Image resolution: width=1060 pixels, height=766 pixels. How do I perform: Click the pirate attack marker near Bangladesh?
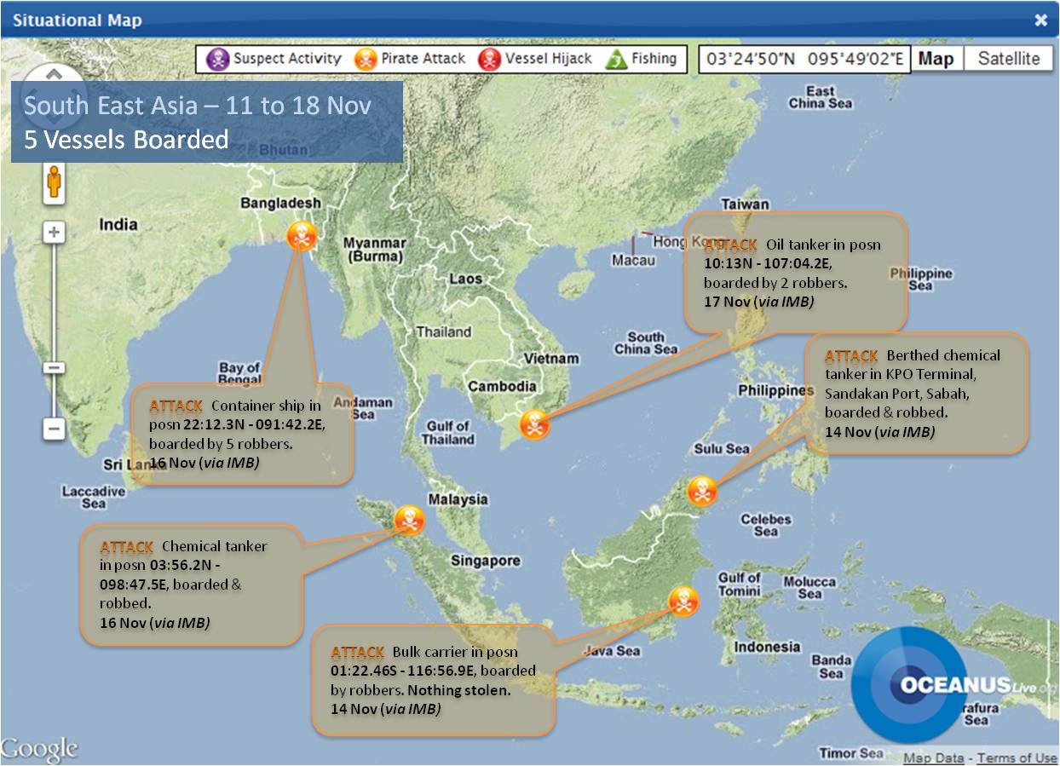click(302, 236)
